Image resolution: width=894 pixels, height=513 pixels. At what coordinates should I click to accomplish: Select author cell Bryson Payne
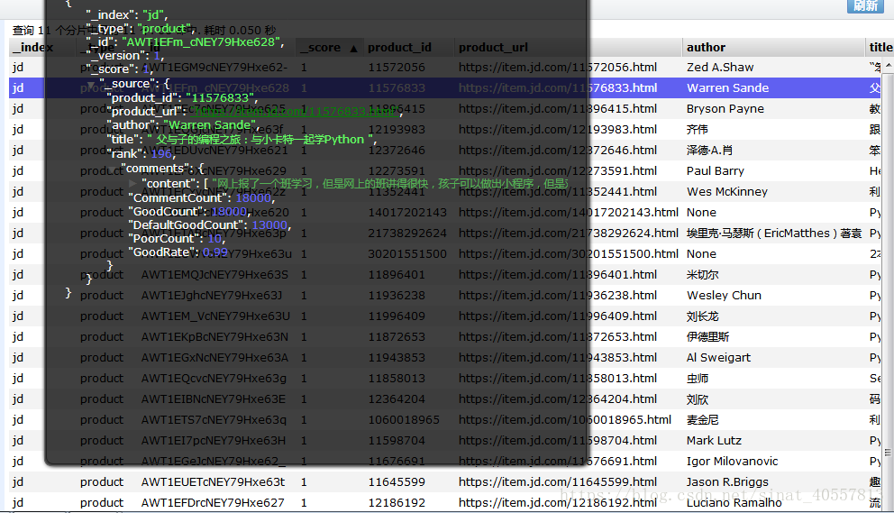[725, 108]
